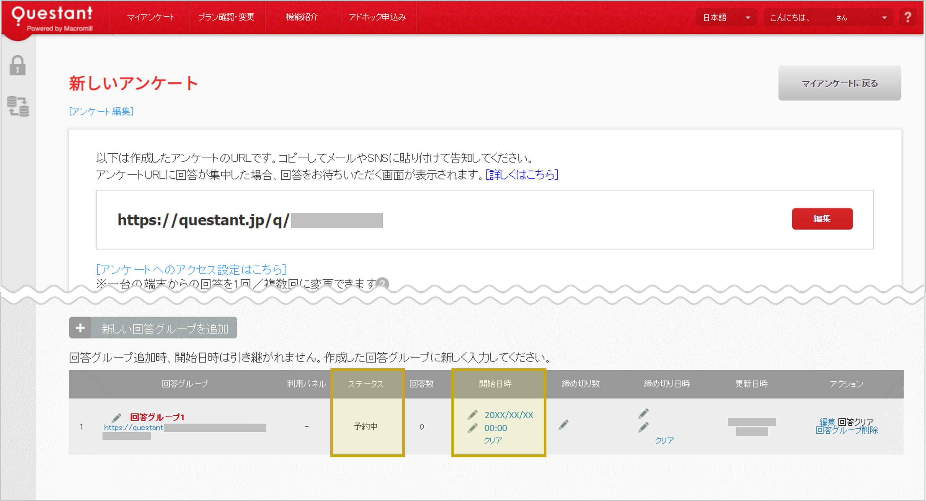
Task: Click the アクション column header
Action: (x=846, y=384)
